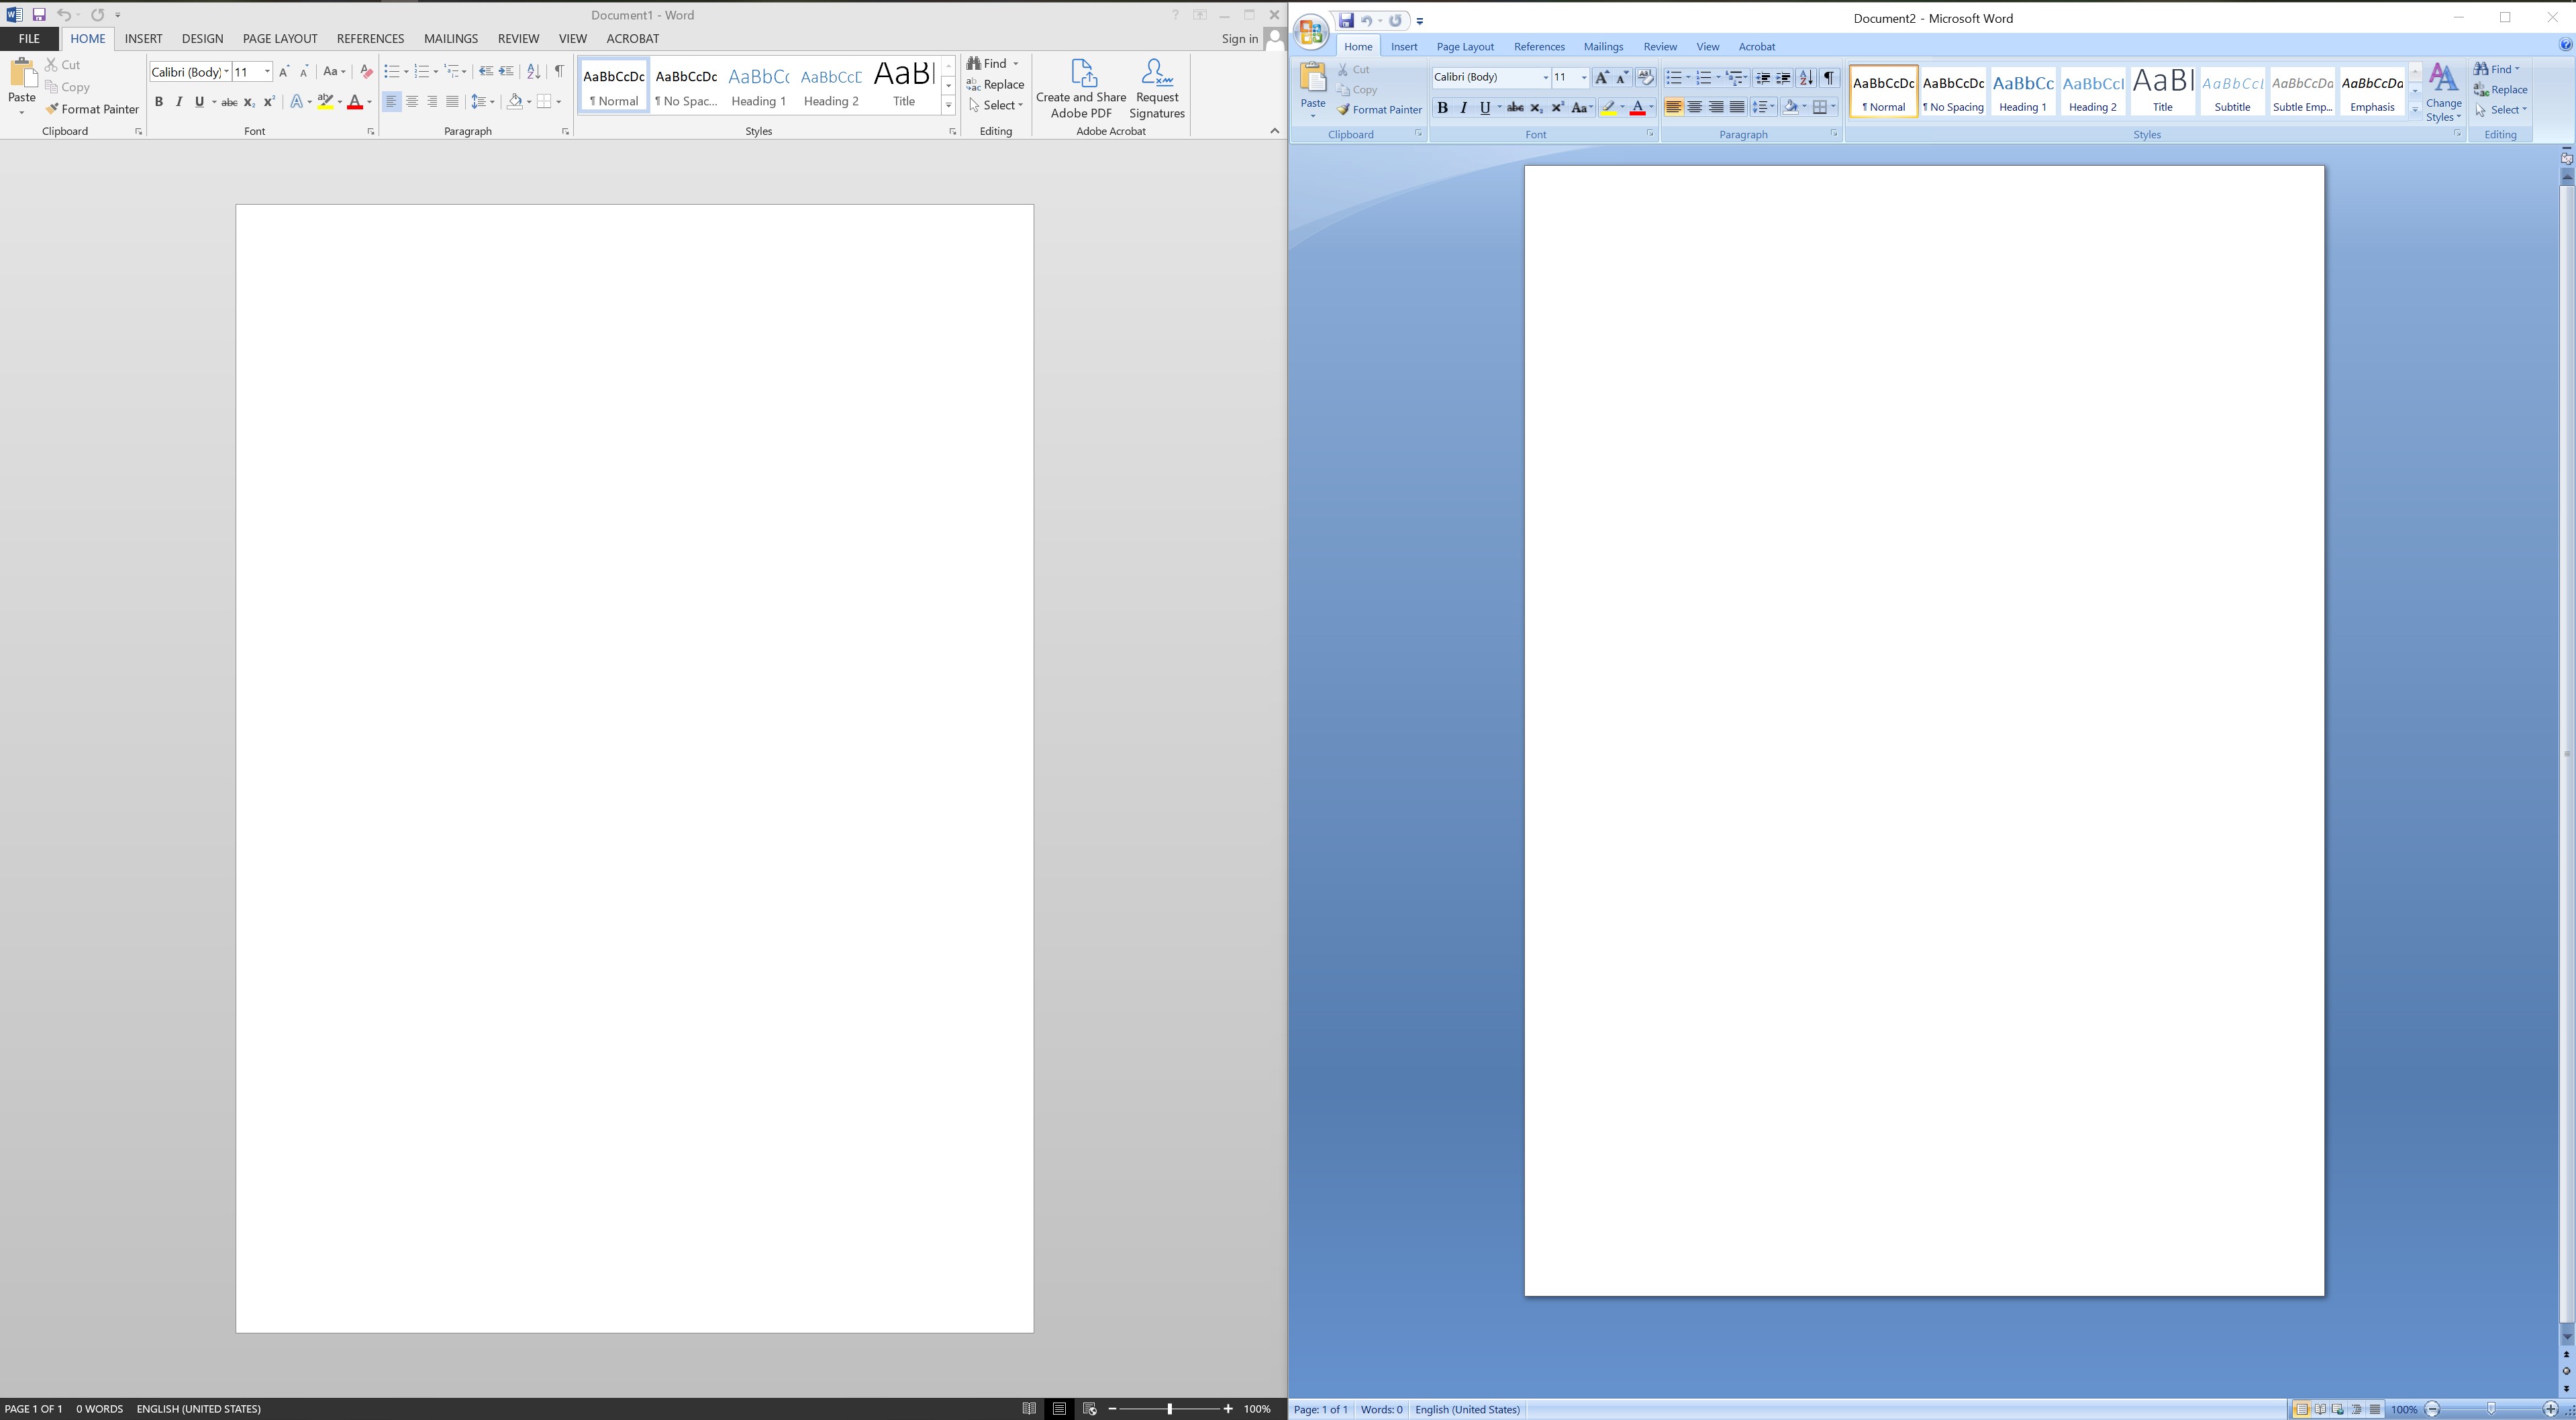Click Superscript icon in Document2 Font group

pyautogui.click(x=1557, y=108)
